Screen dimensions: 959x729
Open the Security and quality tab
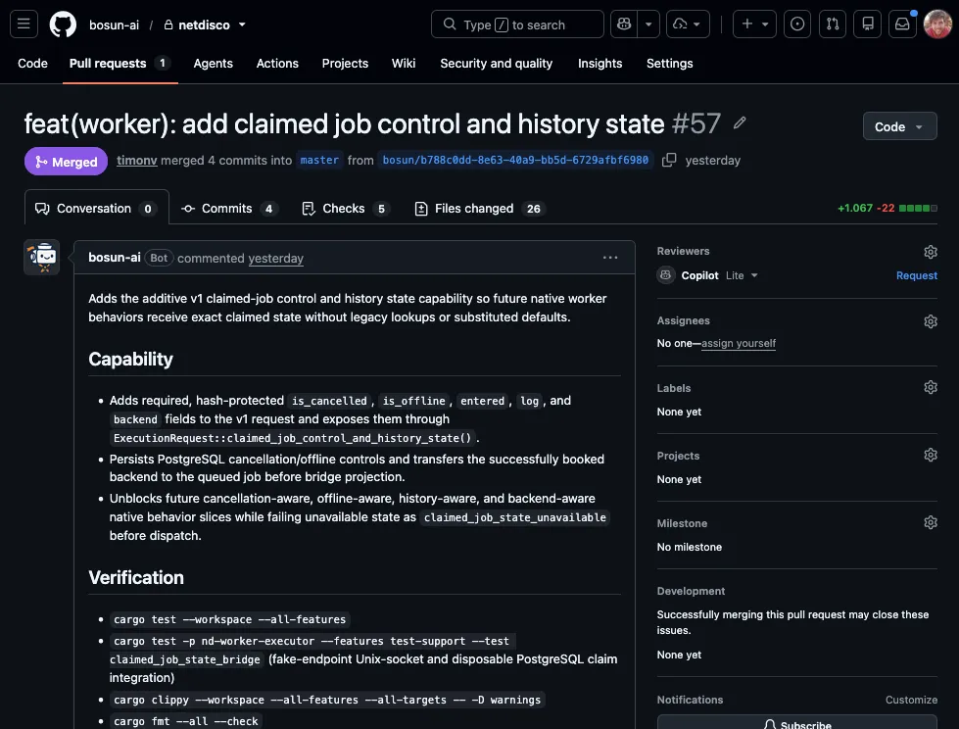(496, 64)
